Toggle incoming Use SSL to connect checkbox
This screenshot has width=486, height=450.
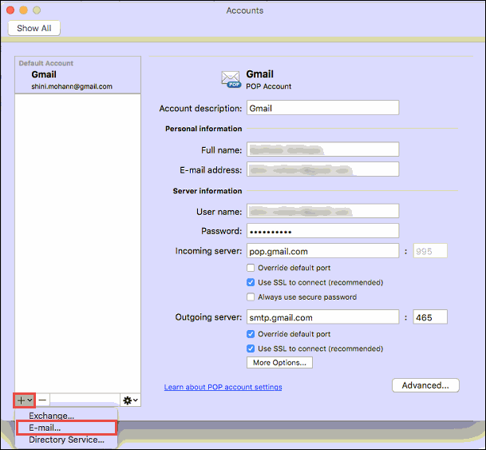point(251,282)
